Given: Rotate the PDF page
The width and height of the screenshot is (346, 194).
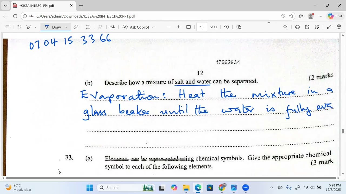Looking at the screenshot, I should pos(227,27).
